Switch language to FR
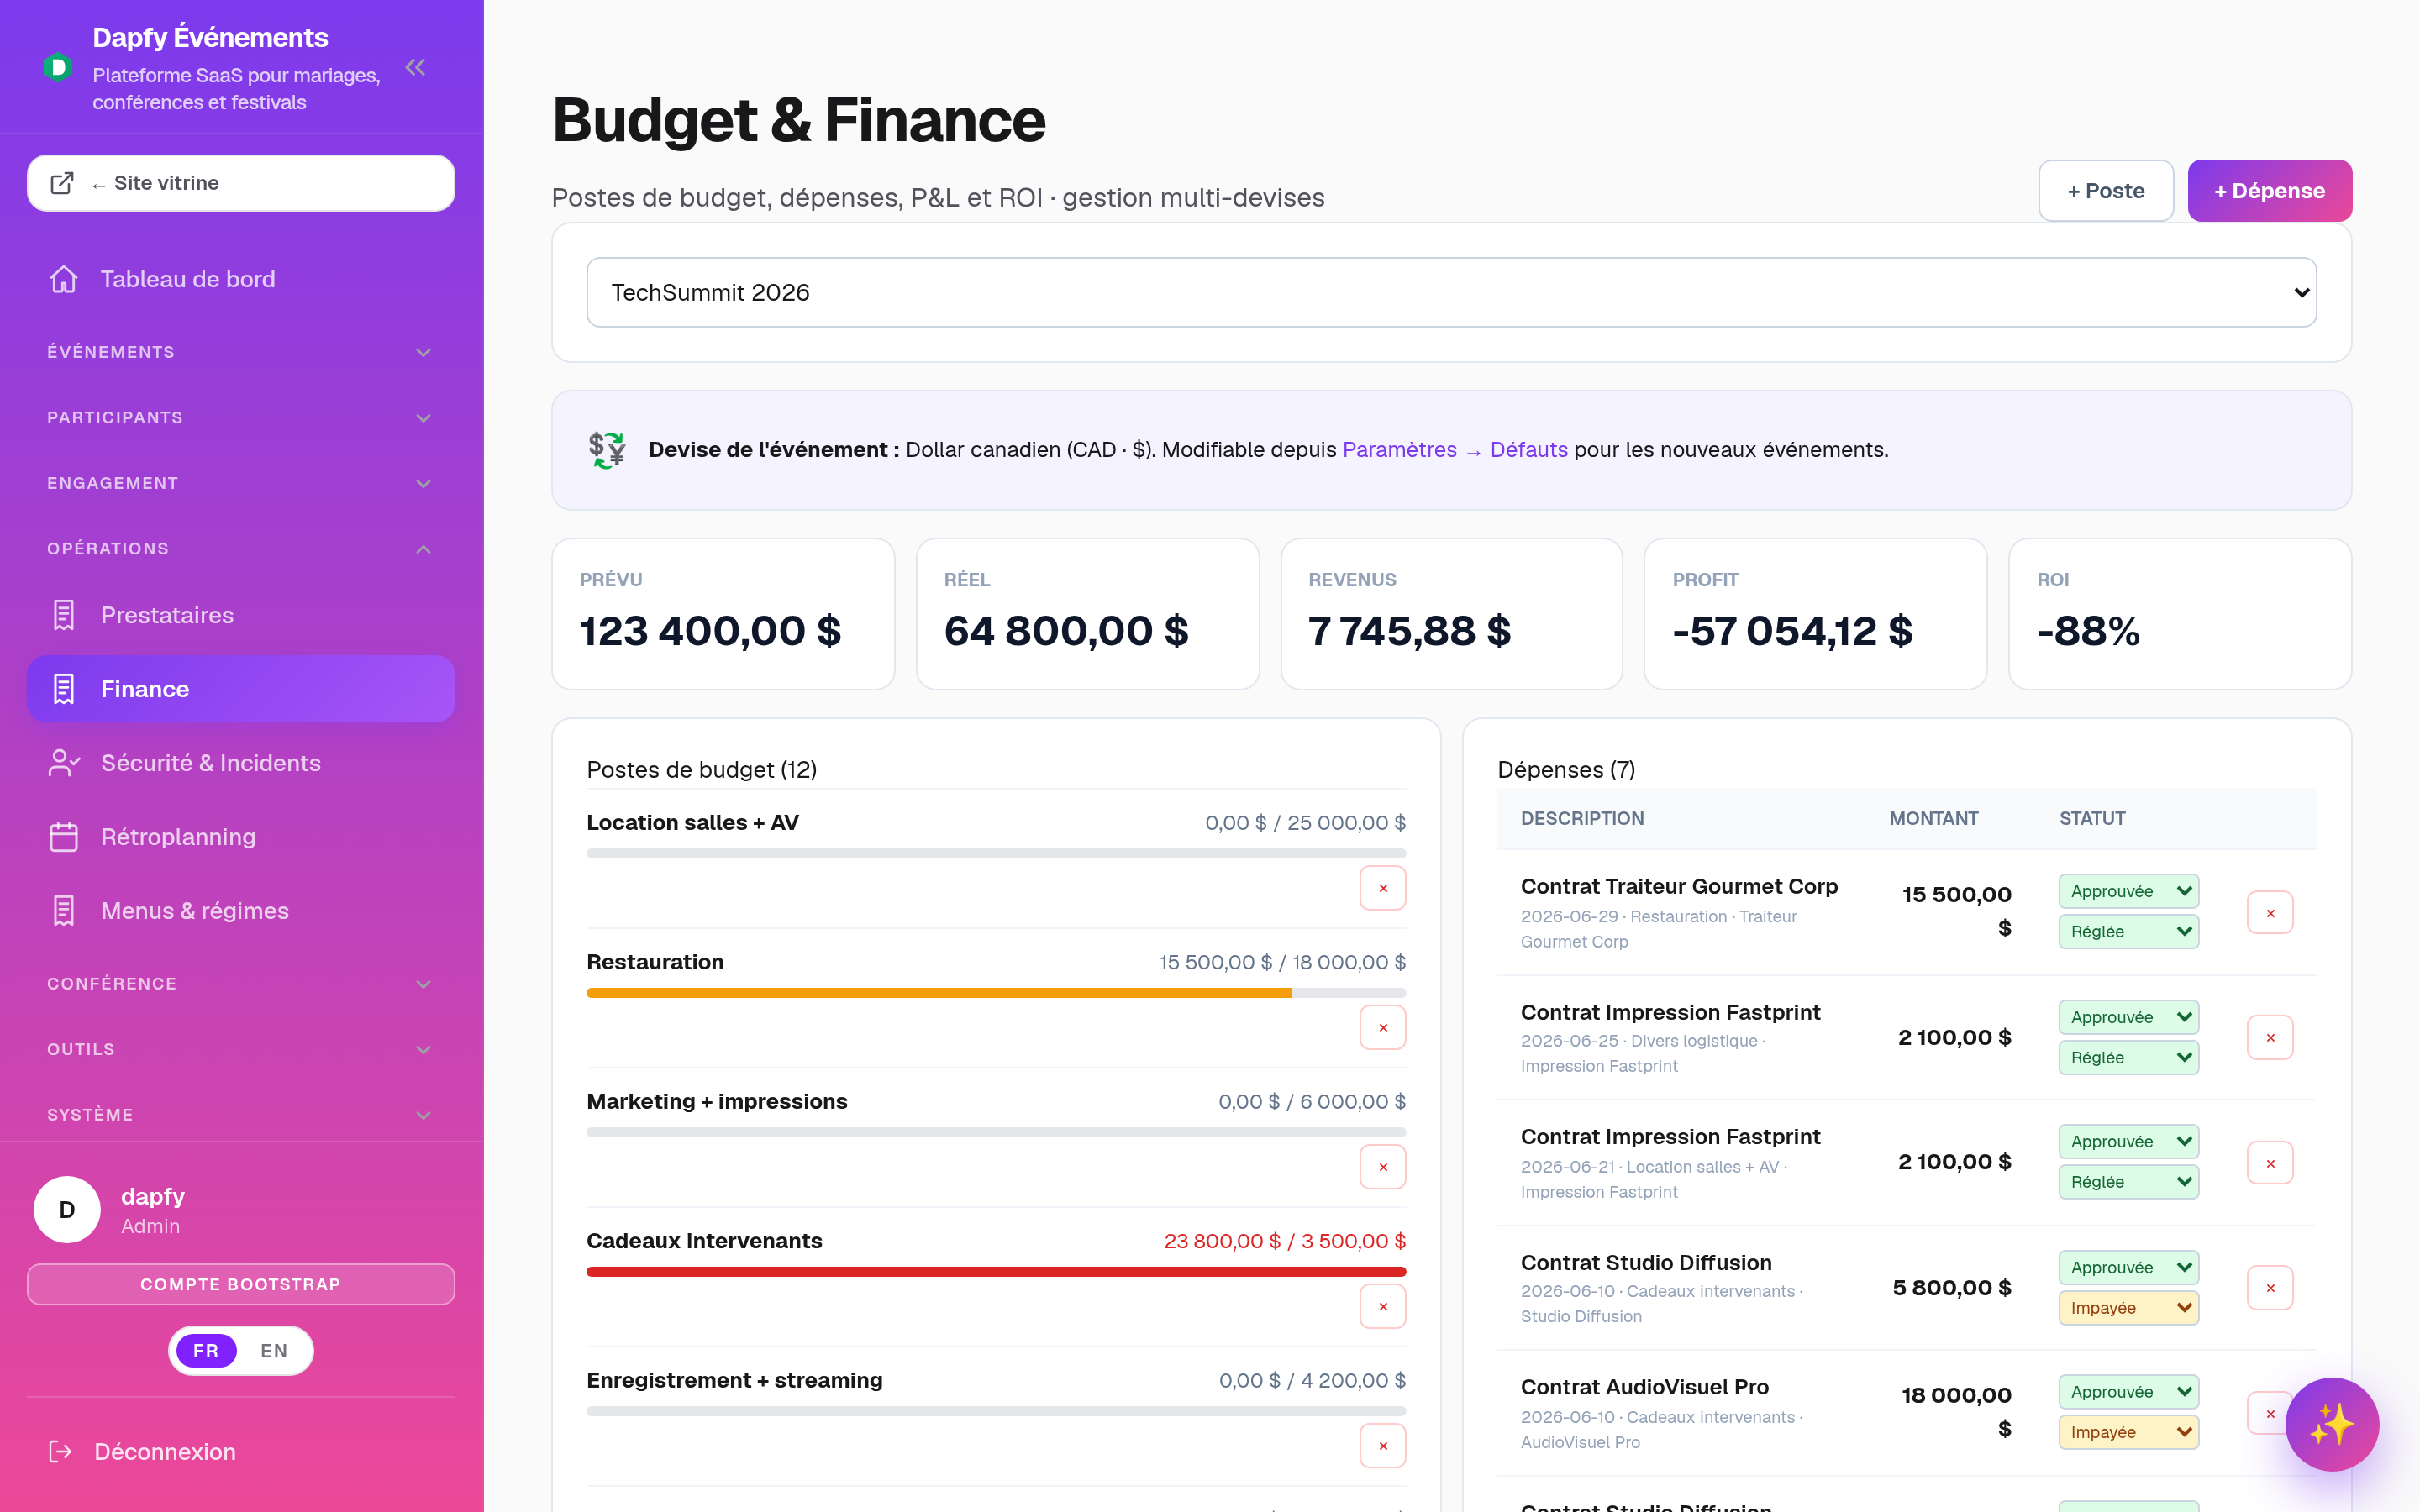This screenshot has height=1512, width=2420. (206, 1351)
